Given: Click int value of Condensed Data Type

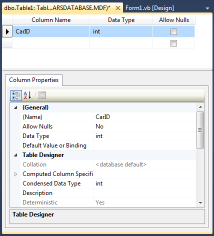Looking at the screenshot, I should pos(99,183).
